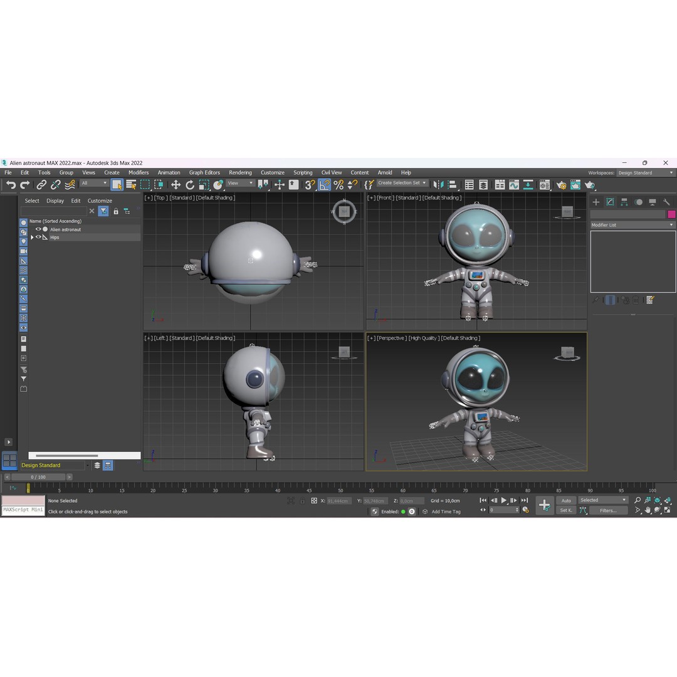The image size is (677, 677).
Task: Open the Create Selection Set dropdown
Action: pyautogui.click(x=402, y=183)
